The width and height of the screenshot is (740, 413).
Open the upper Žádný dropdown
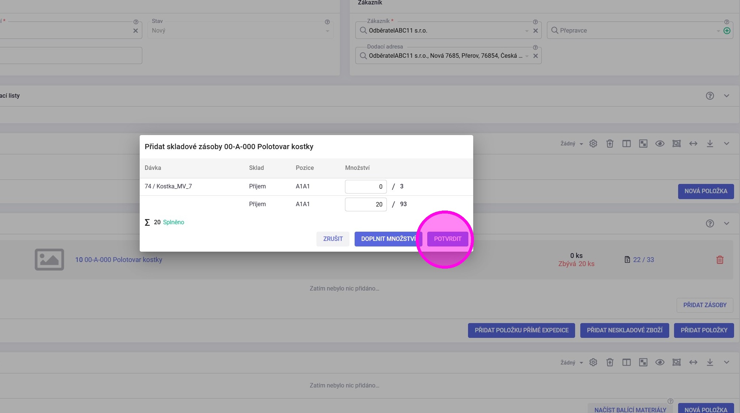[x=571, y=144]
